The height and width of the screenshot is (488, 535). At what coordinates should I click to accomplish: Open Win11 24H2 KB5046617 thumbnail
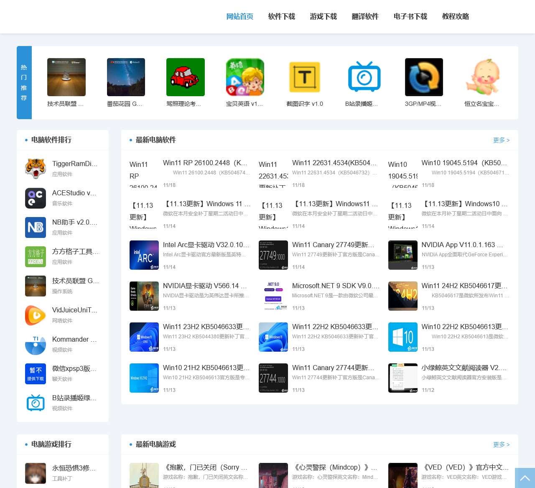click(x=403, y=296)
